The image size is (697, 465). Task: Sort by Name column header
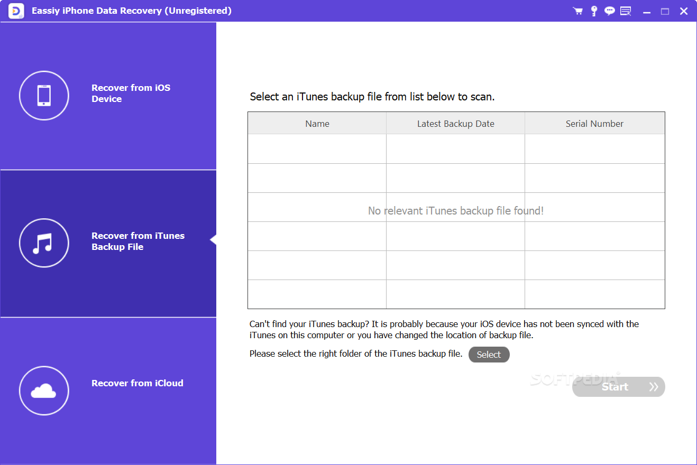[317, 124]
